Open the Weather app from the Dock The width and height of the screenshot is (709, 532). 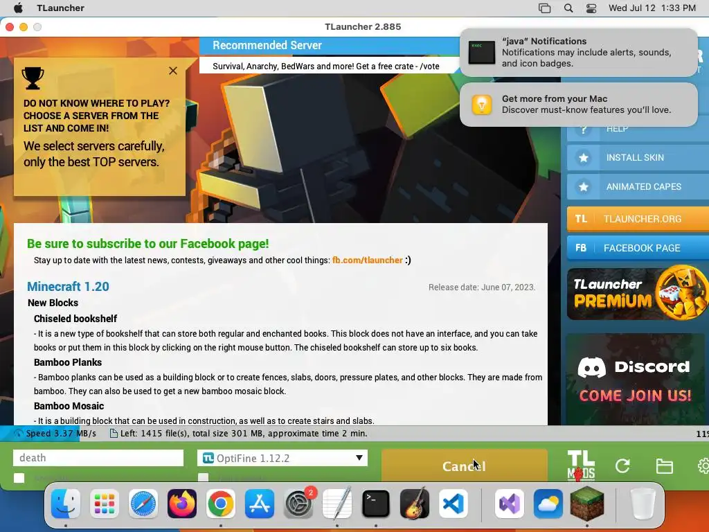coord(548,504)
